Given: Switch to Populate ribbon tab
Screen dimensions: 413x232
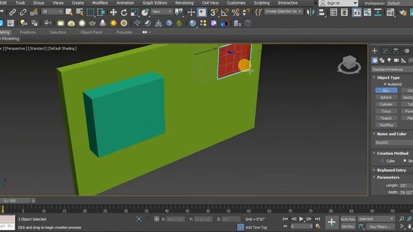Looking at the screenshot, I should tap(124, 32).
